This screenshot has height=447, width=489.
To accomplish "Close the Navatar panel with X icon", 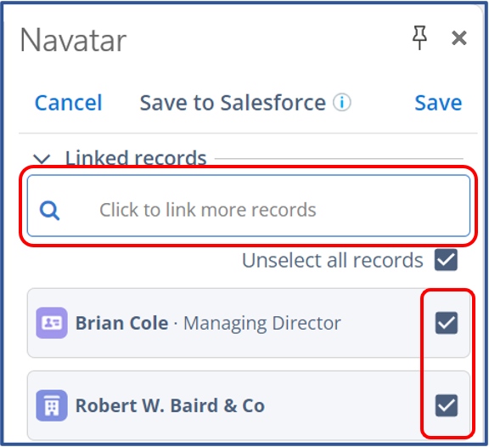I will 459,38.
